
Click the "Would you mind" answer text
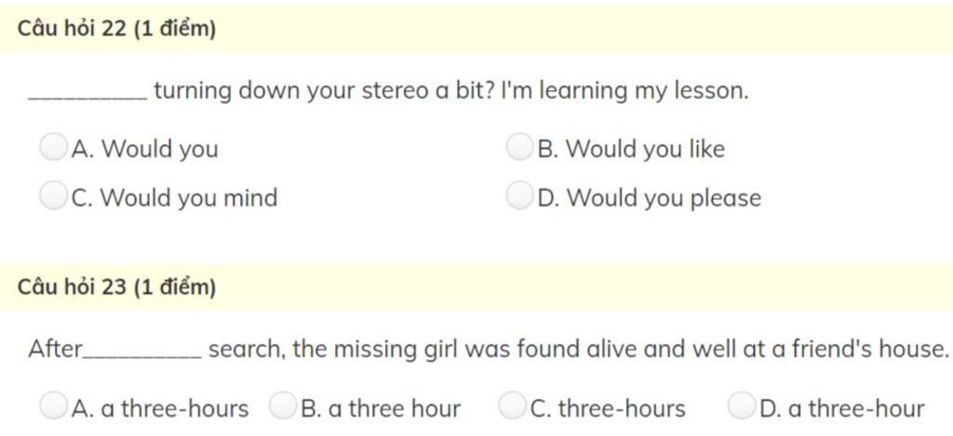(188, 198)
